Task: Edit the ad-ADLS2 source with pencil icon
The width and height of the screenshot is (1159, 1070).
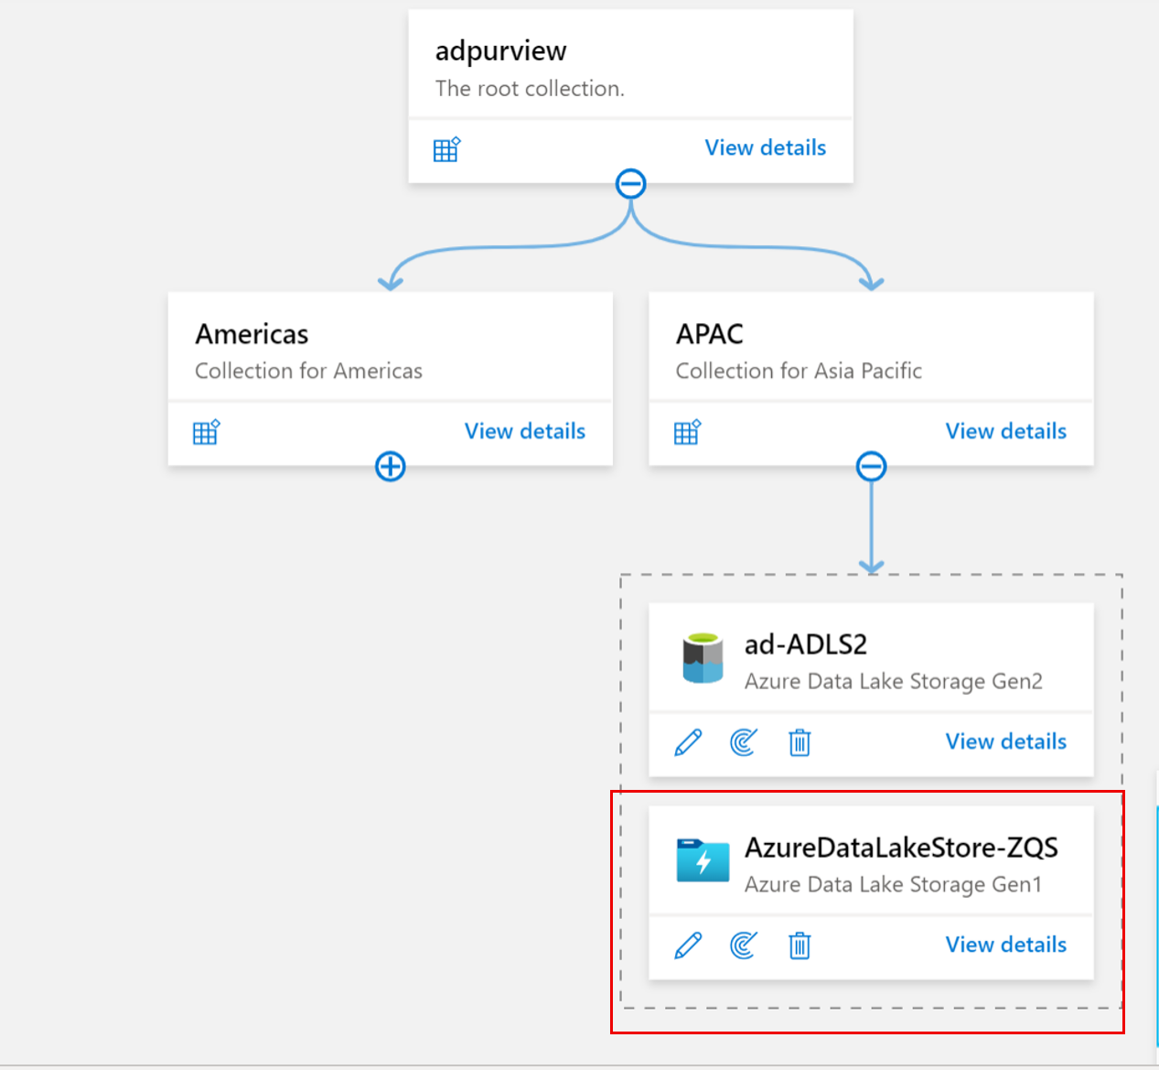Action: [688, 742]
